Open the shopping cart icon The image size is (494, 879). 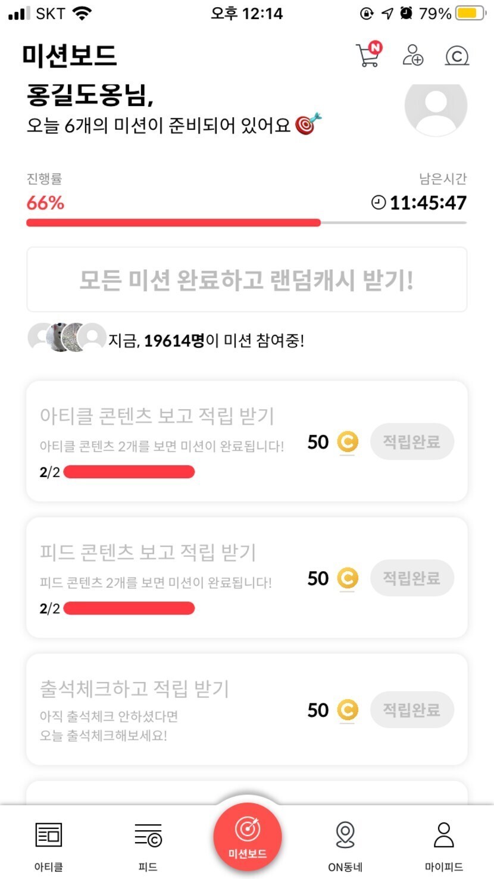click(x=367, y=56)
